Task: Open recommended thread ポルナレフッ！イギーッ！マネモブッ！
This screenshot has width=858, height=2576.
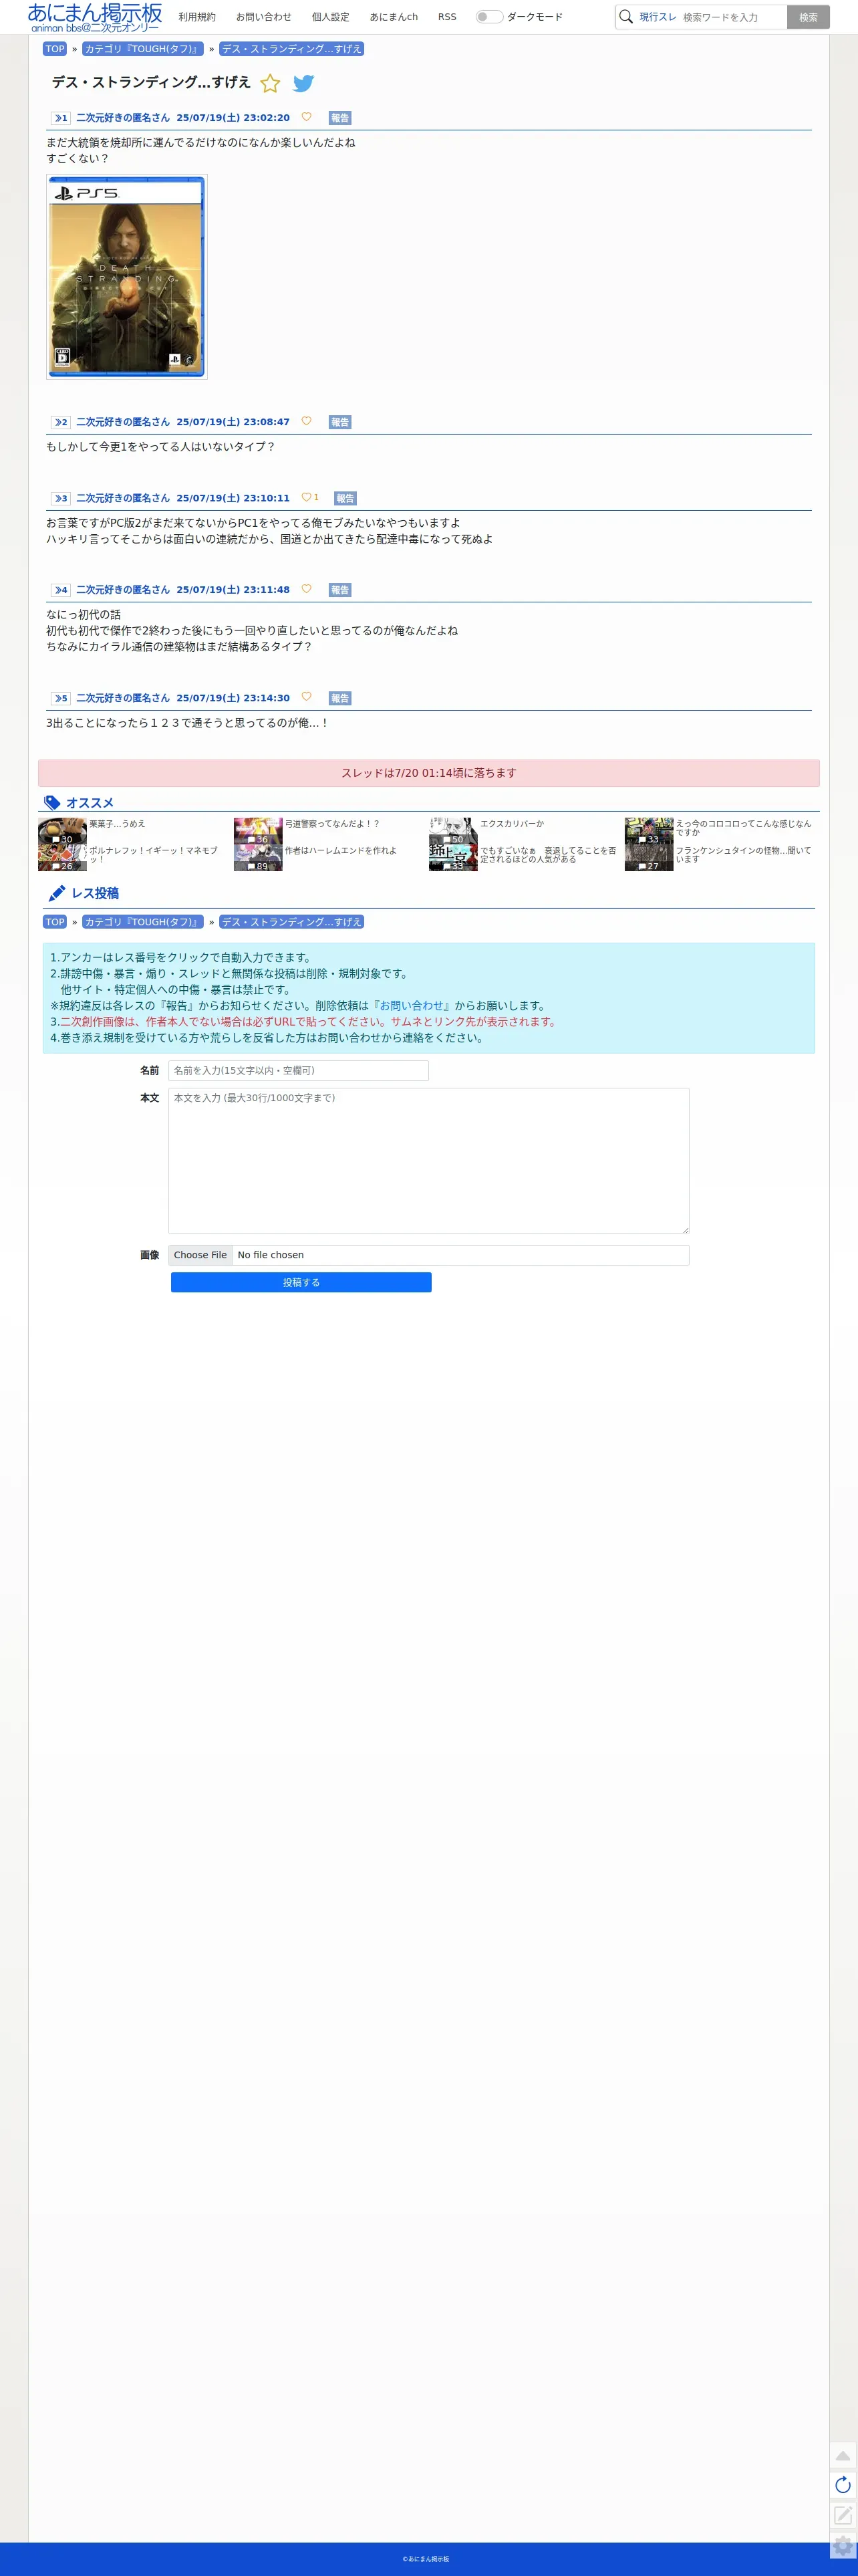Action: point(153,855)
